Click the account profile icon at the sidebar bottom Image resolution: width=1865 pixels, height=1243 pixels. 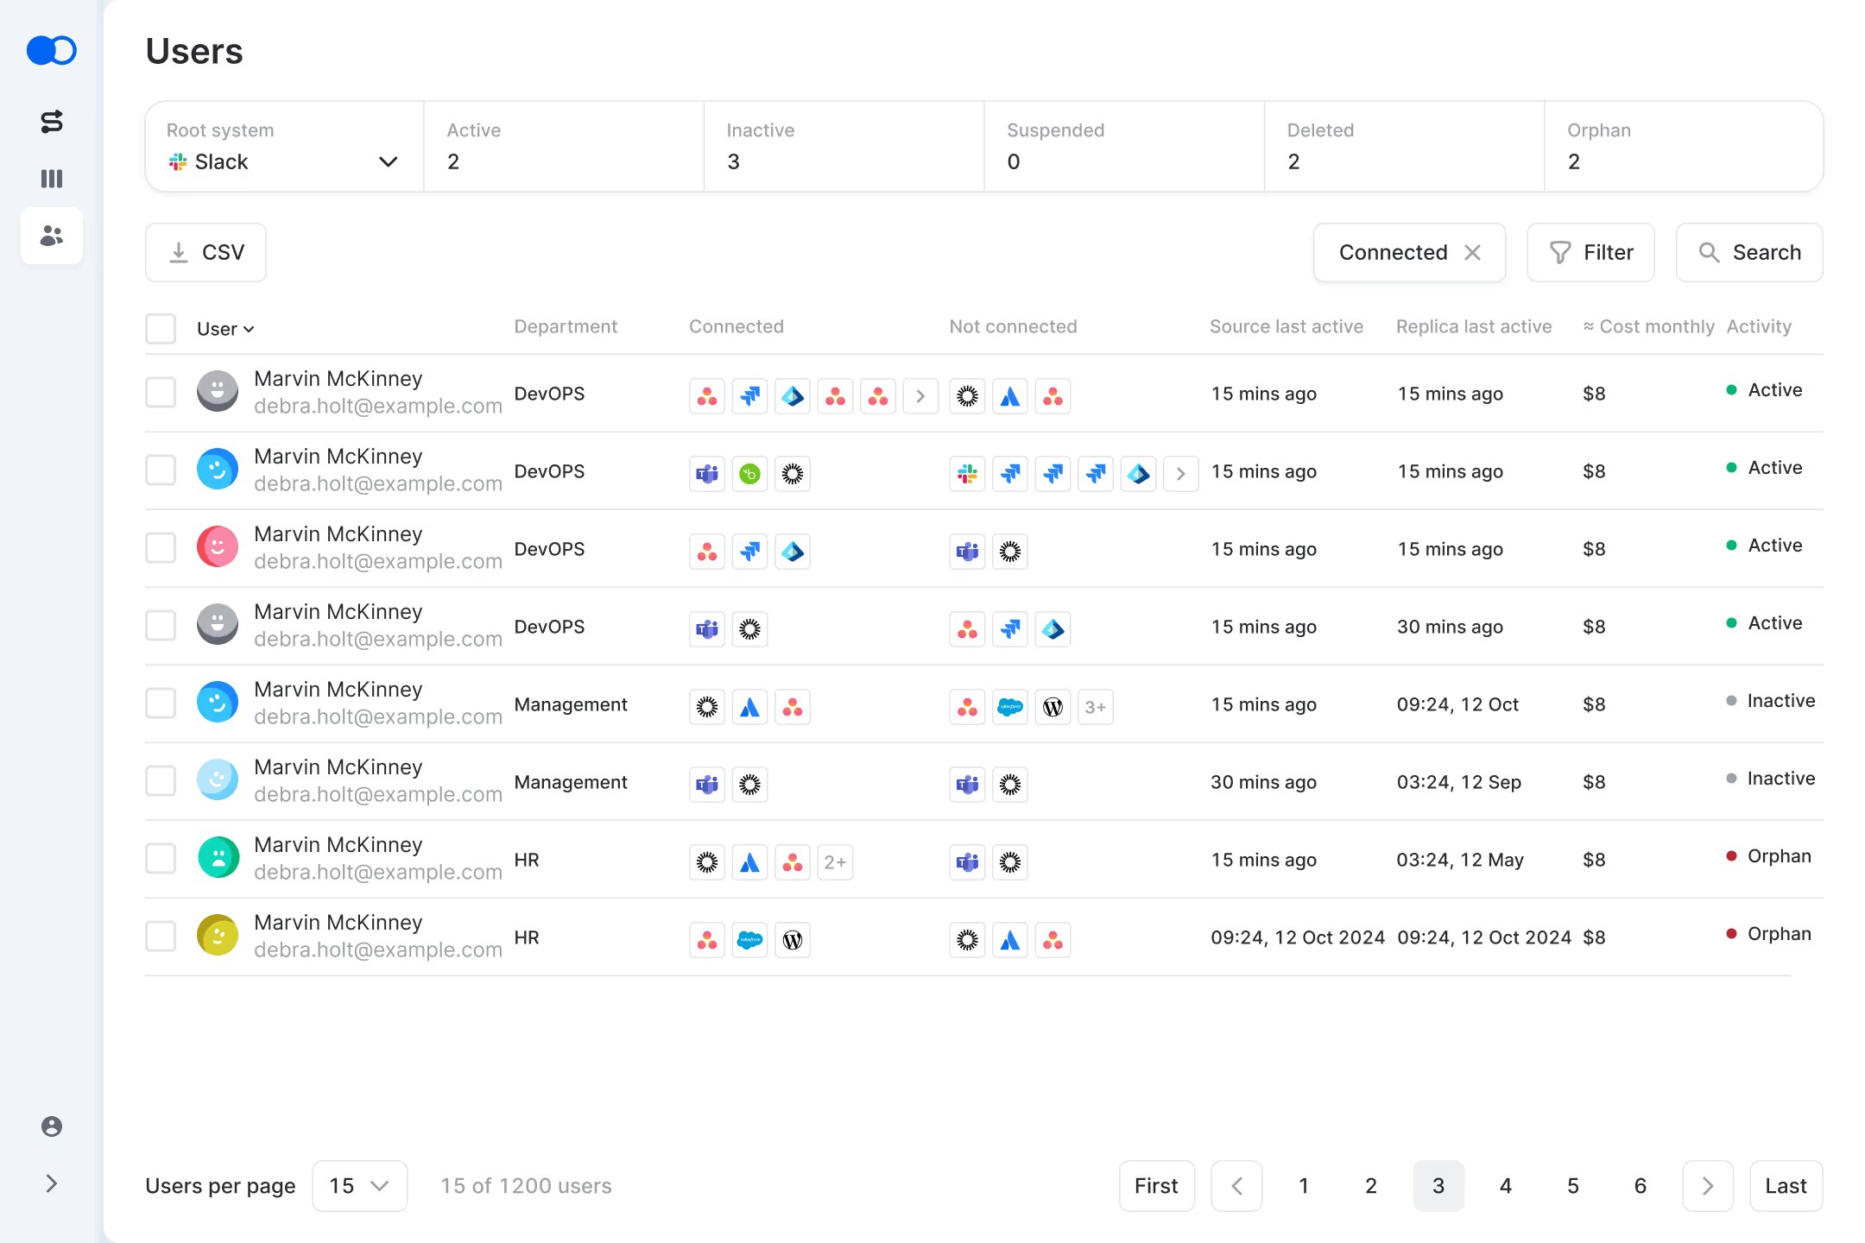52,1126
